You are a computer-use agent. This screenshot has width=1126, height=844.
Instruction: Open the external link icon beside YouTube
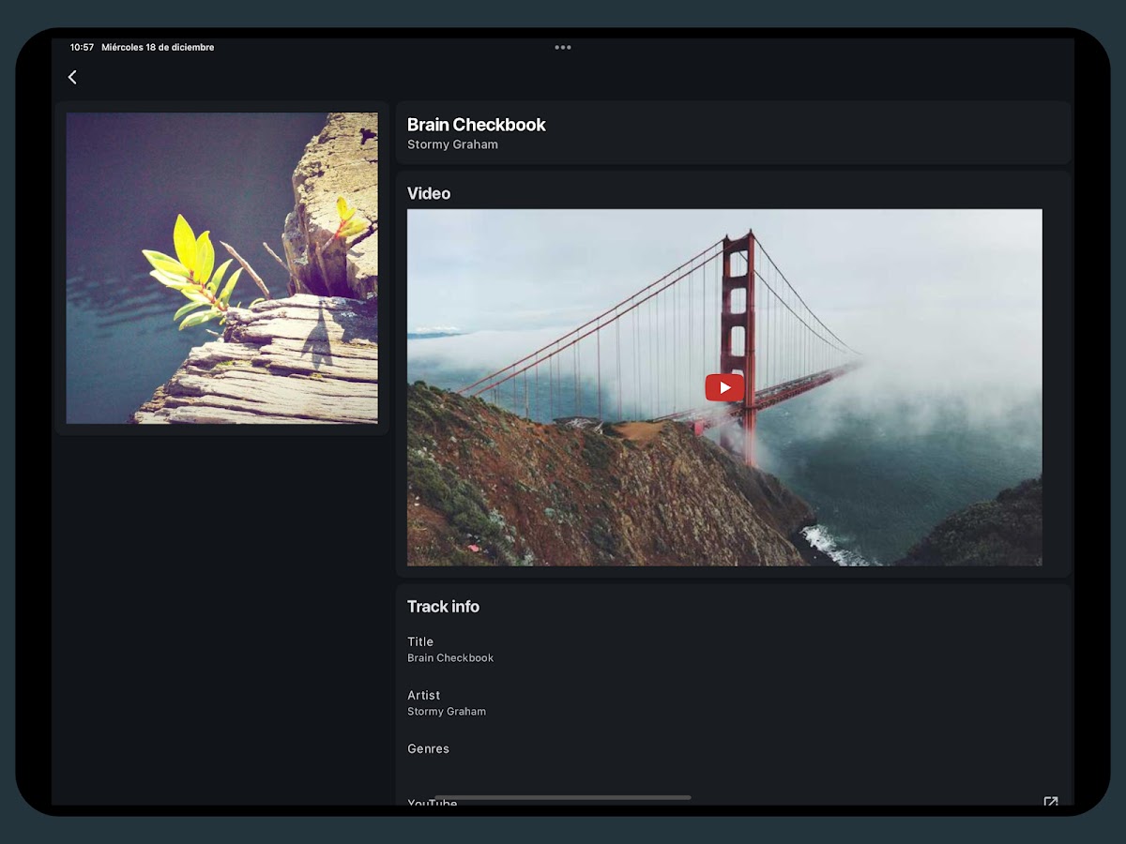pos(1051,802)
